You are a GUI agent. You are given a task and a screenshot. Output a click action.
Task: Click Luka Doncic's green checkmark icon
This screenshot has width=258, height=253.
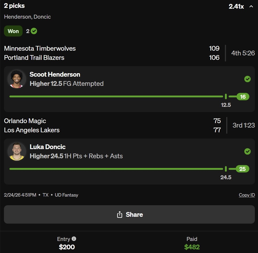click(x=247, y=151)
